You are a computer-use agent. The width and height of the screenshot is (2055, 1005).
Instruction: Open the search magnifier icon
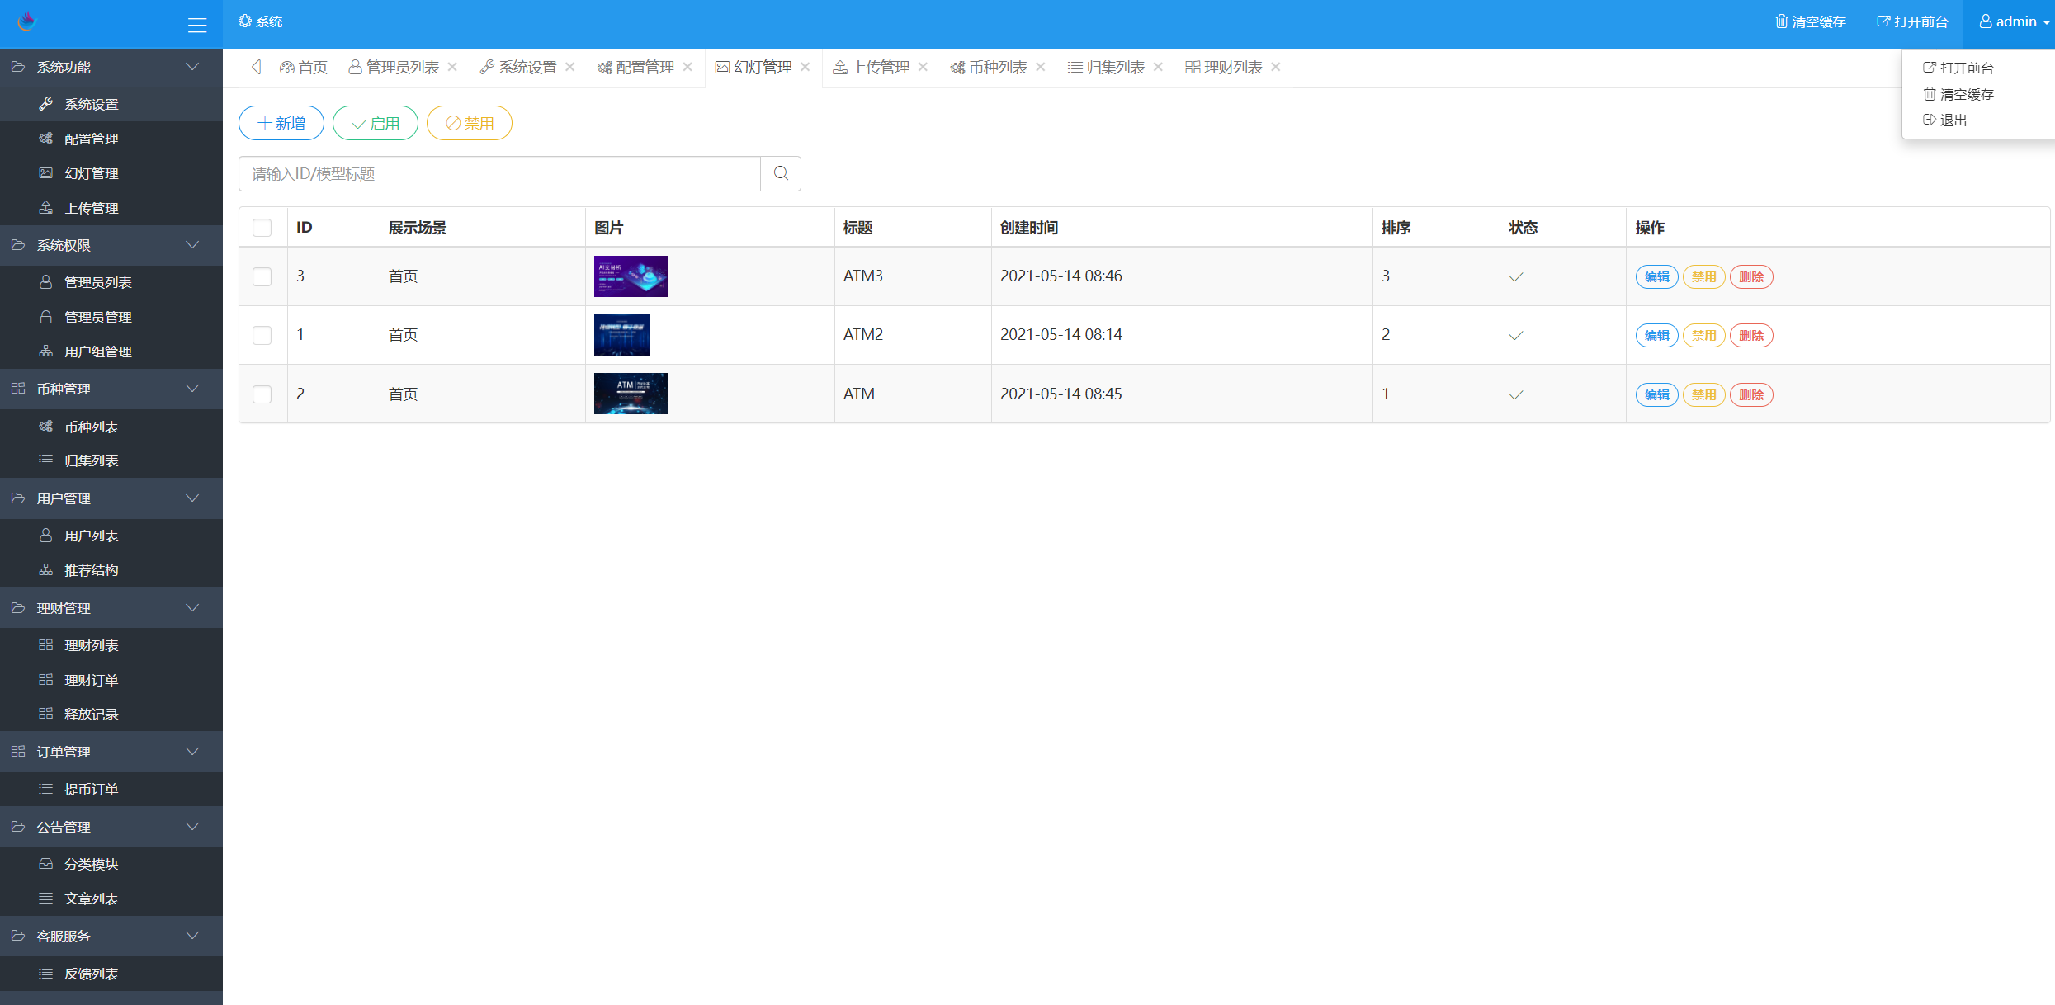780,173
